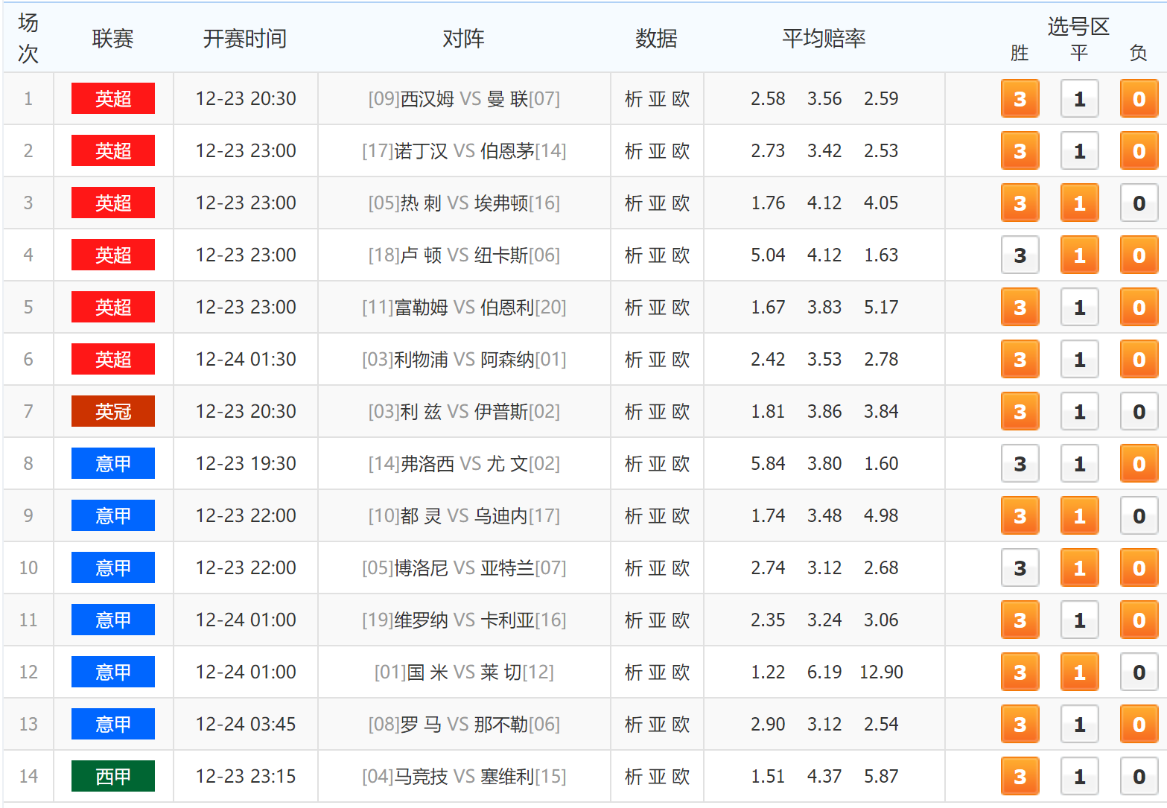Screen dimensions: 1167x808
Task: Open 析 analysis link for 热刺 match
Action: point(634,203)
